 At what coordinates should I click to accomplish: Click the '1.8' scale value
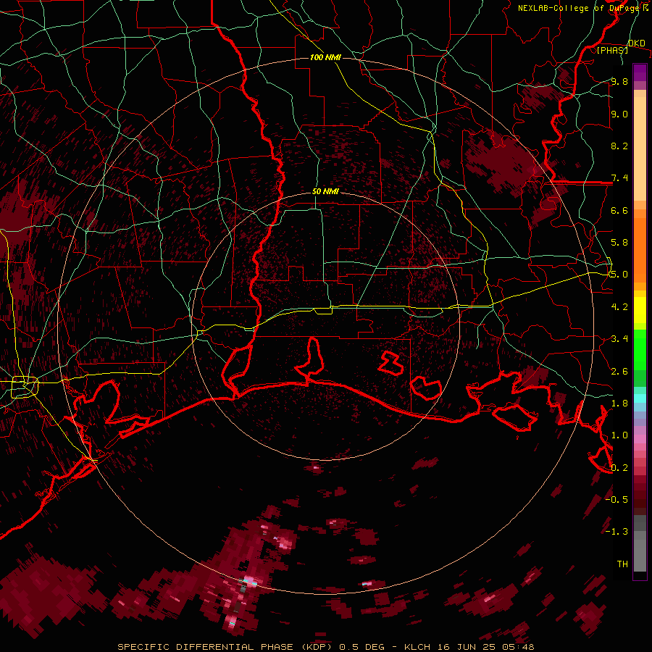(x=619, y=404)
